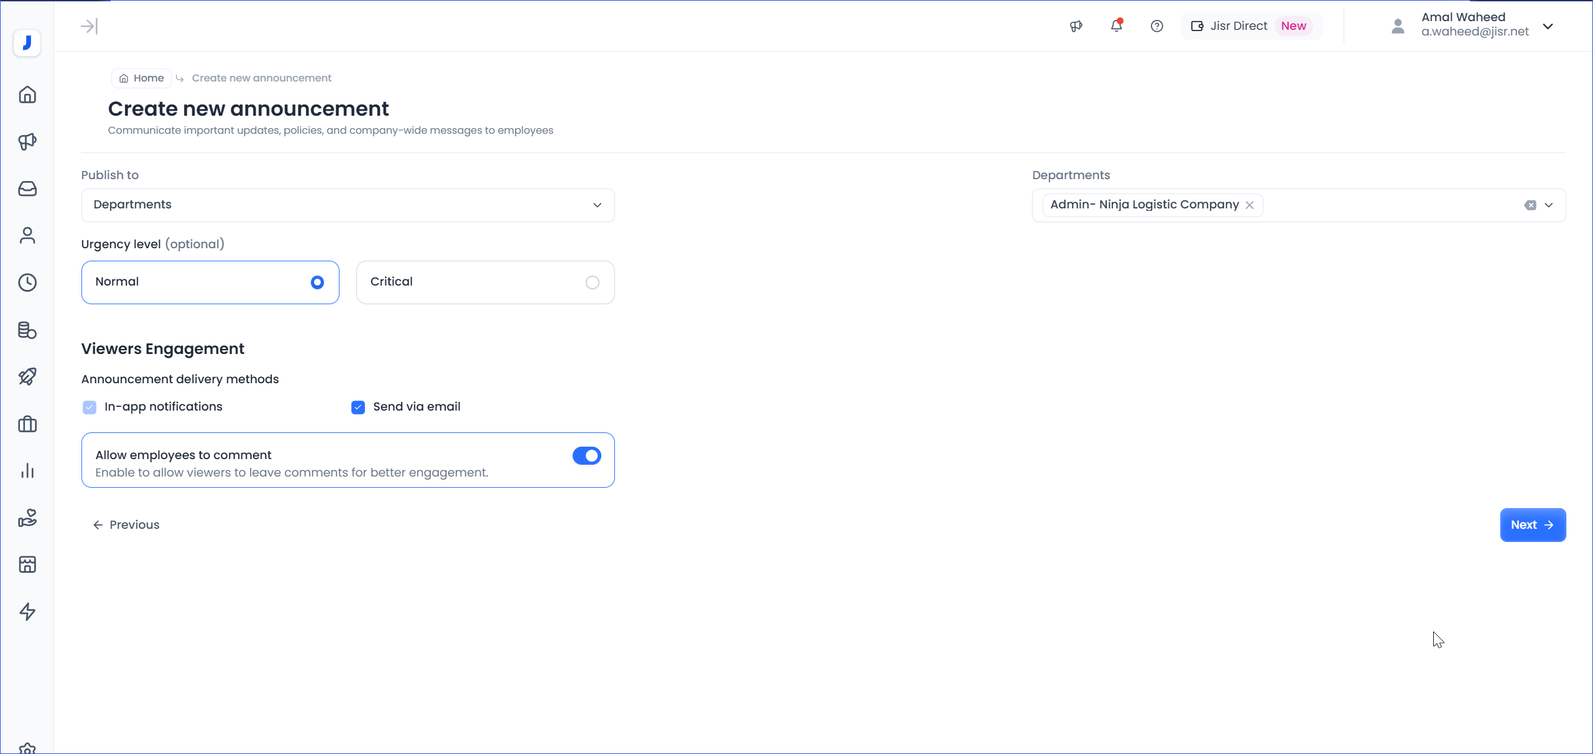Open inbox tray icon in sidebar
Screen dimensions: 1593x754
[x=27, y=188]
